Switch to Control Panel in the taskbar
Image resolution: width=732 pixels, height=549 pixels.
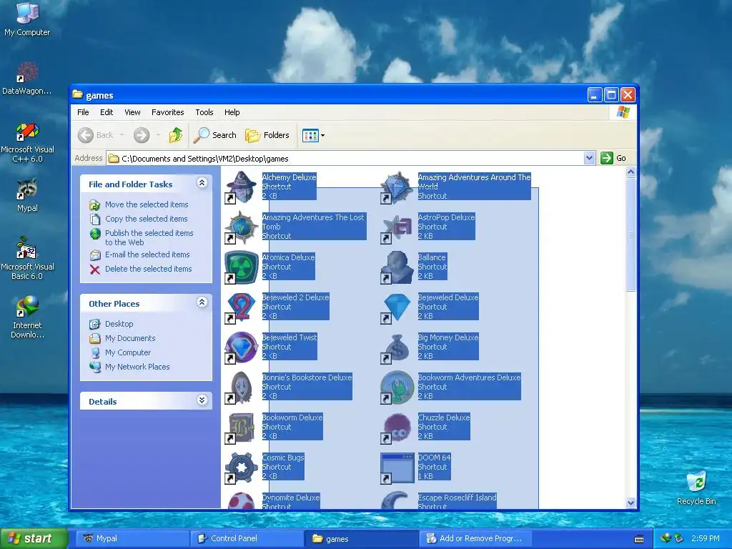pos(247,538)
